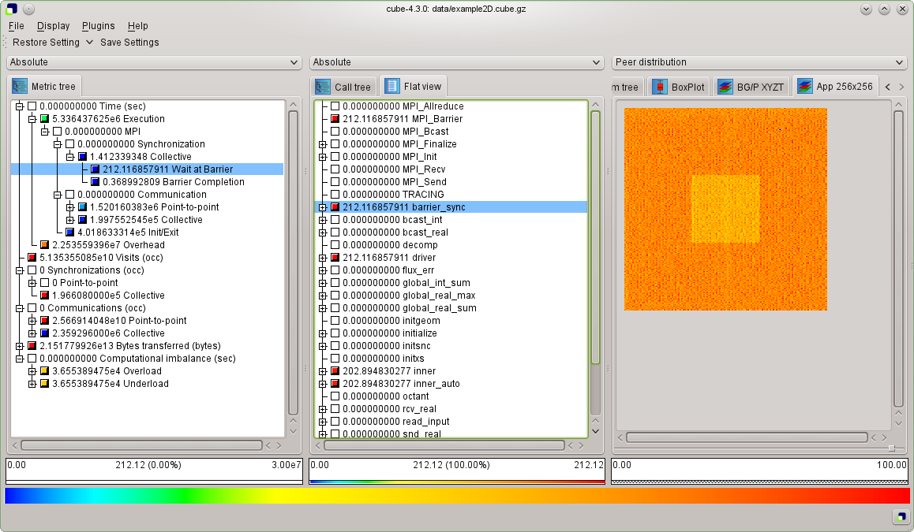This screenshot has height=532, width=914.
Task: Switch to the partially hidden 'm tree' tab
Action: point(626,87)
